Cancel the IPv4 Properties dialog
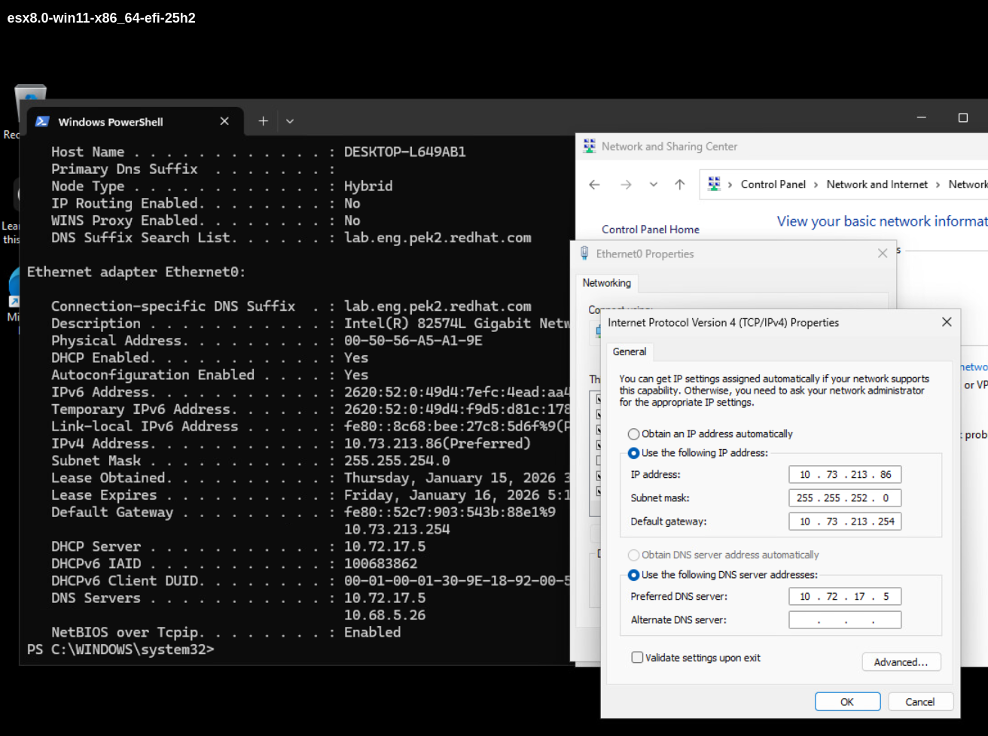The height and width of the screenshot is (736, 988). click(920, 702)
